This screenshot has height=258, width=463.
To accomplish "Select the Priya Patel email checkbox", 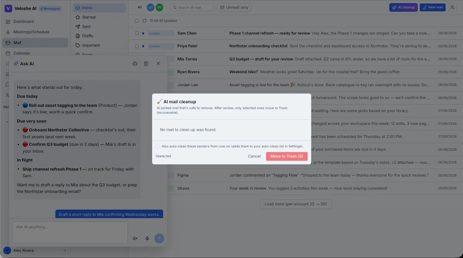I will click(x=137, y=46).
